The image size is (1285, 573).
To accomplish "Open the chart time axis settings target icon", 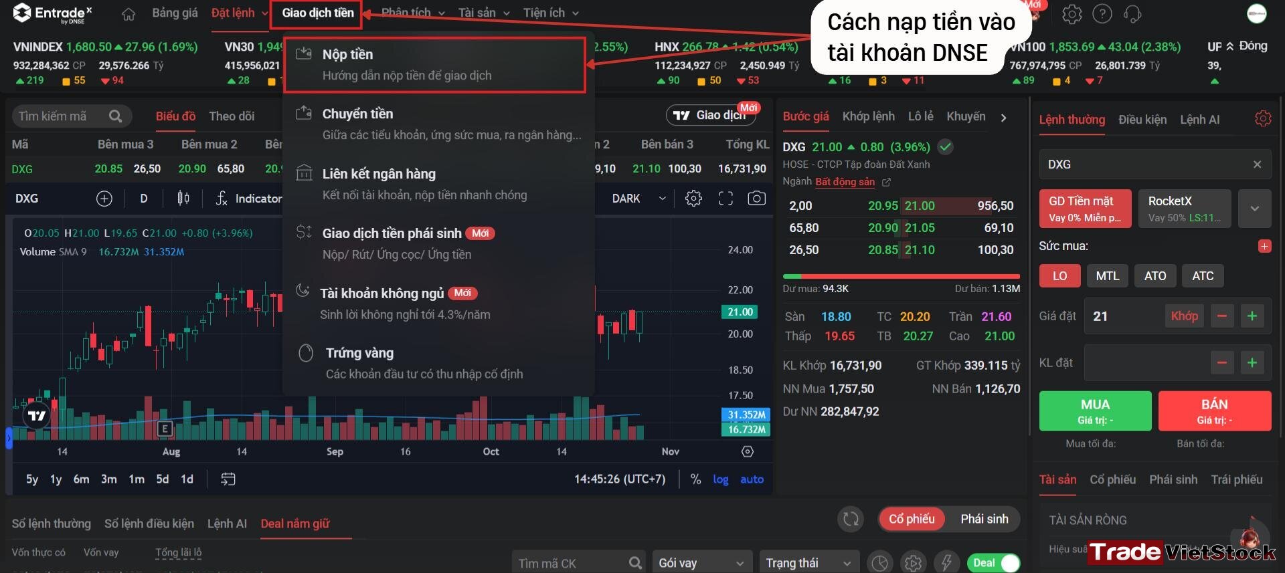I will point(748,452).
